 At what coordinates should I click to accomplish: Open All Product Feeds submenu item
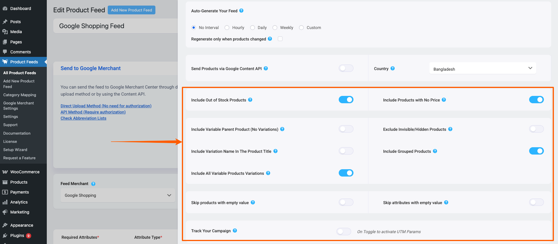tap(20, 73)
